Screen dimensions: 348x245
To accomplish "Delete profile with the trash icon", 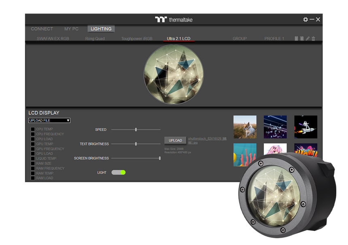I will click(x=313, y=38).
